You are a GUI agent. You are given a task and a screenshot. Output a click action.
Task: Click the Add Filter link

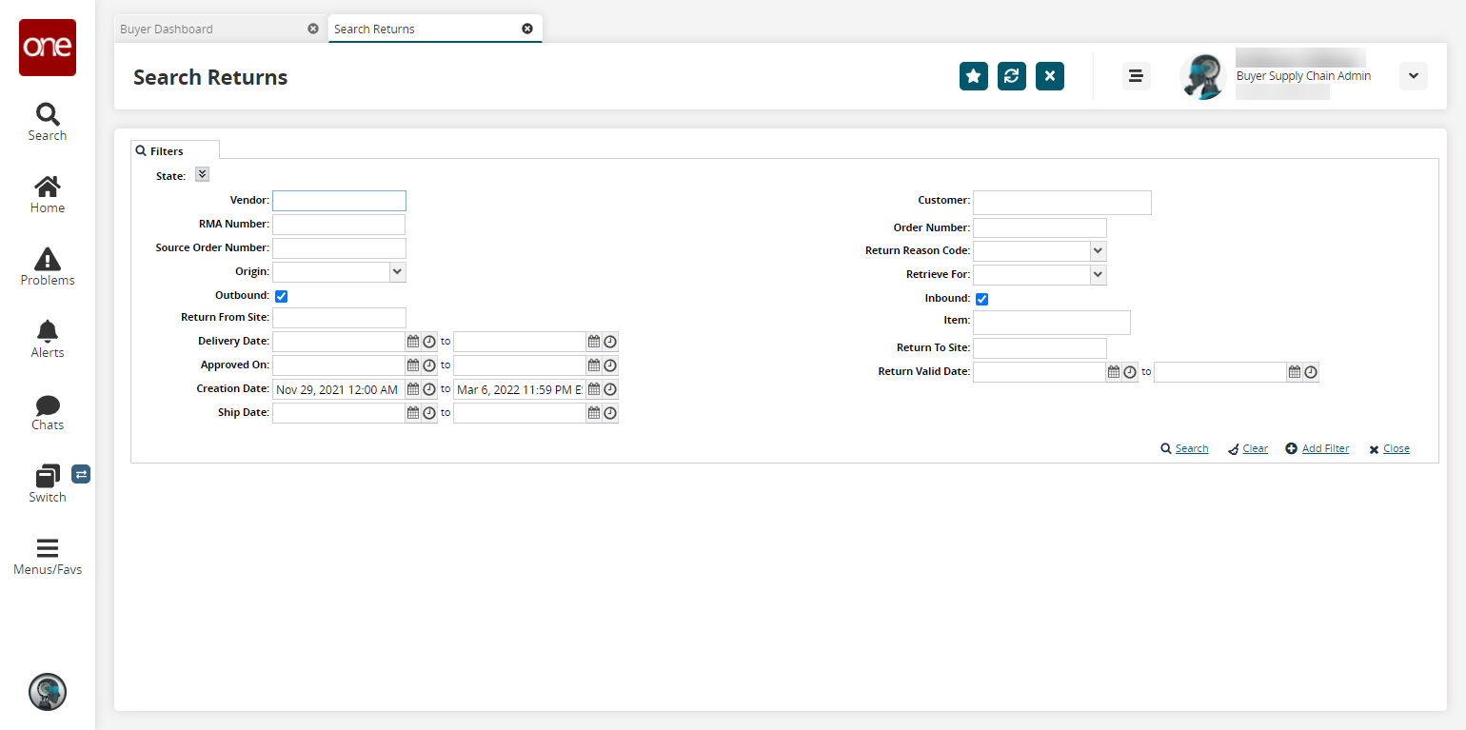pyautogui.click(x=1324, y=448)
